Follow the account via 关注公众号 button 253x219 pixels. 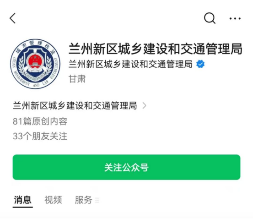tap(126, 167)
